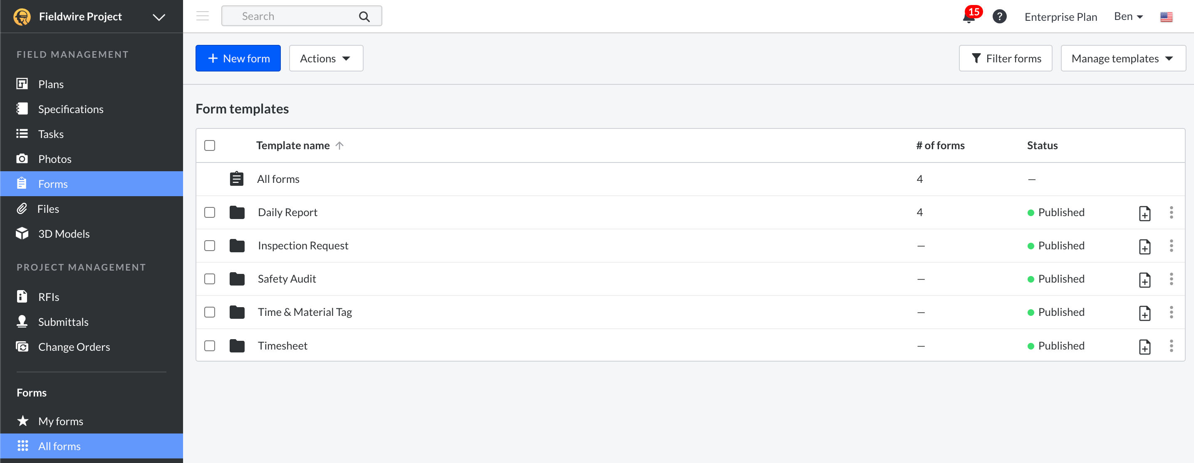The width and height of the screenshot is (1194, 463).
Task: Open Filter forms
Action: click(x=1006, y=58)
